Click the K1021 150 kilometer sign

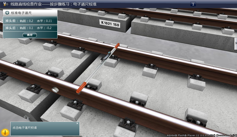click(110, 24)
